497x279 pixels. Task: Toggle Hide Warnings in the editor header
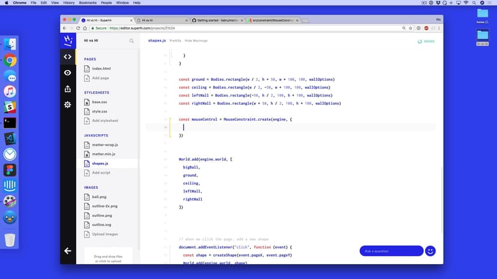click(x=196, y=41)
